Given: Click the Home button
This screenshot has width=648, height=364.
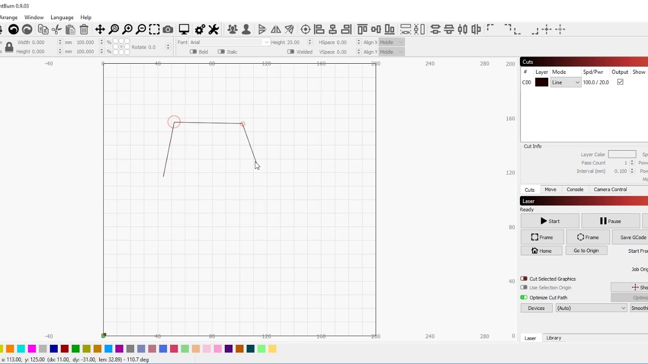Looking at the screenshot, I should click(541, 251).
